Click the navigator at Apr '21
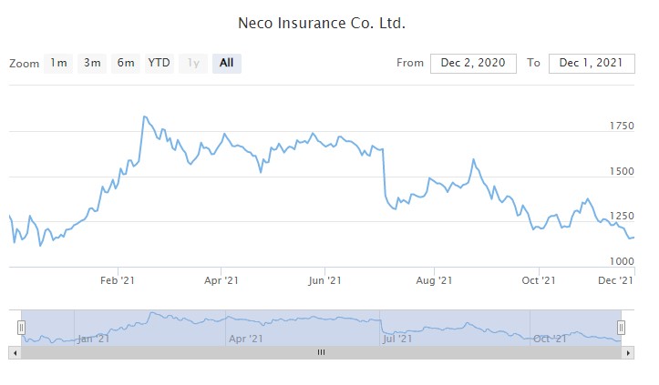This screenshot has height=385, width=659. click(246, 339)
